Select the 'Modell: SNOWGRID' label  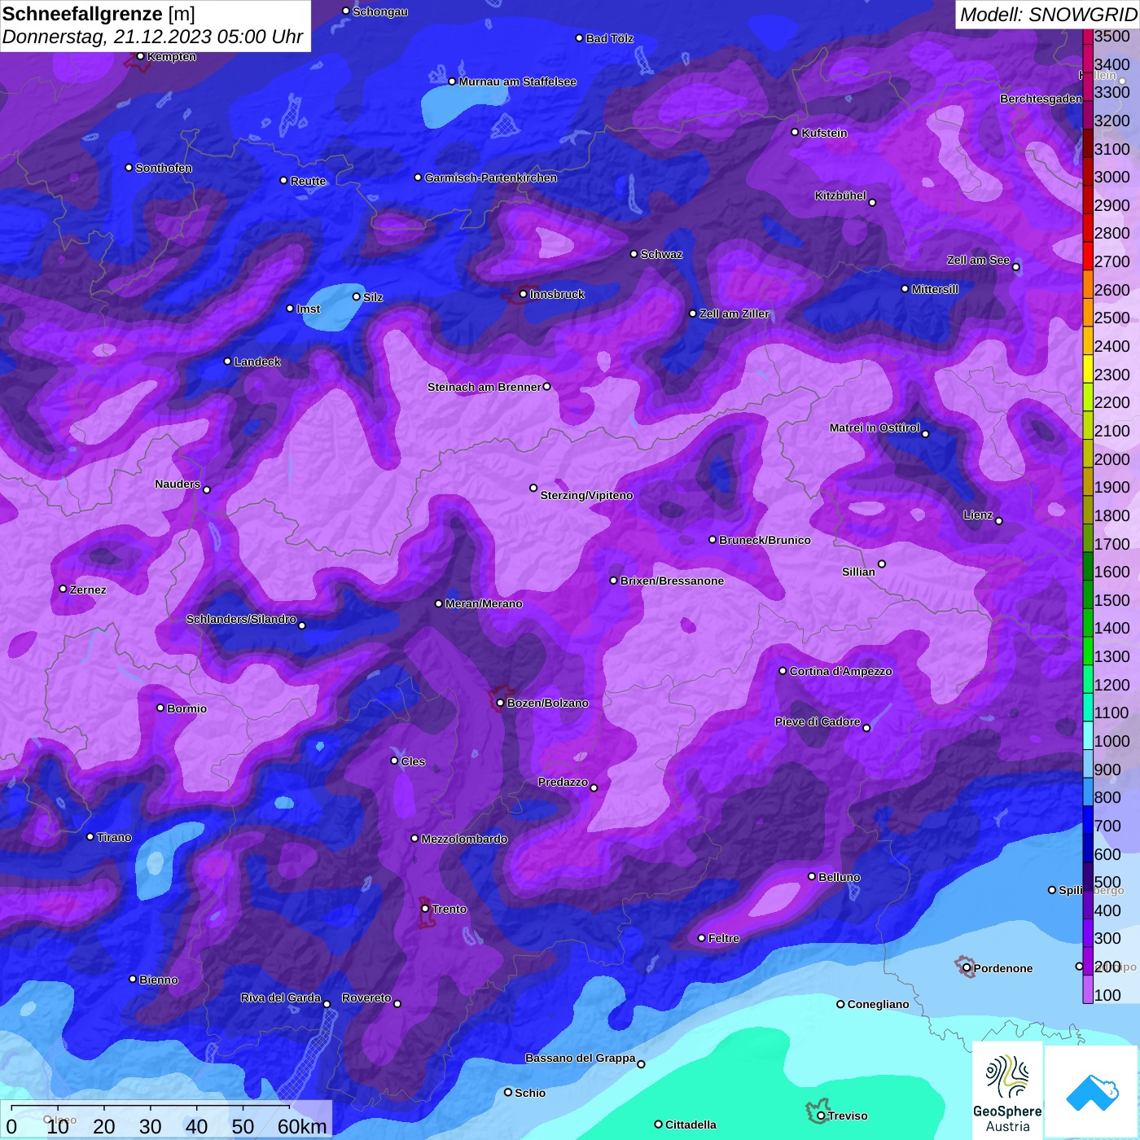coord(1047,14)
